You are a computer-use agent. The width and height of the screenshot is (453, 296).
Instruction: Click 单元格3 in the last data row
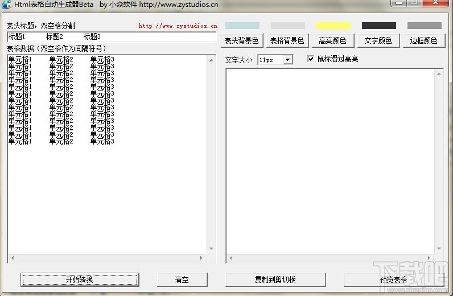(102, 141)
